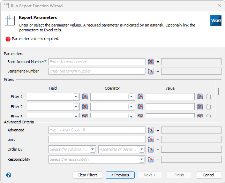Open the ascending or descending sort dropdown
225x183 pixels.
coord(142,149)
